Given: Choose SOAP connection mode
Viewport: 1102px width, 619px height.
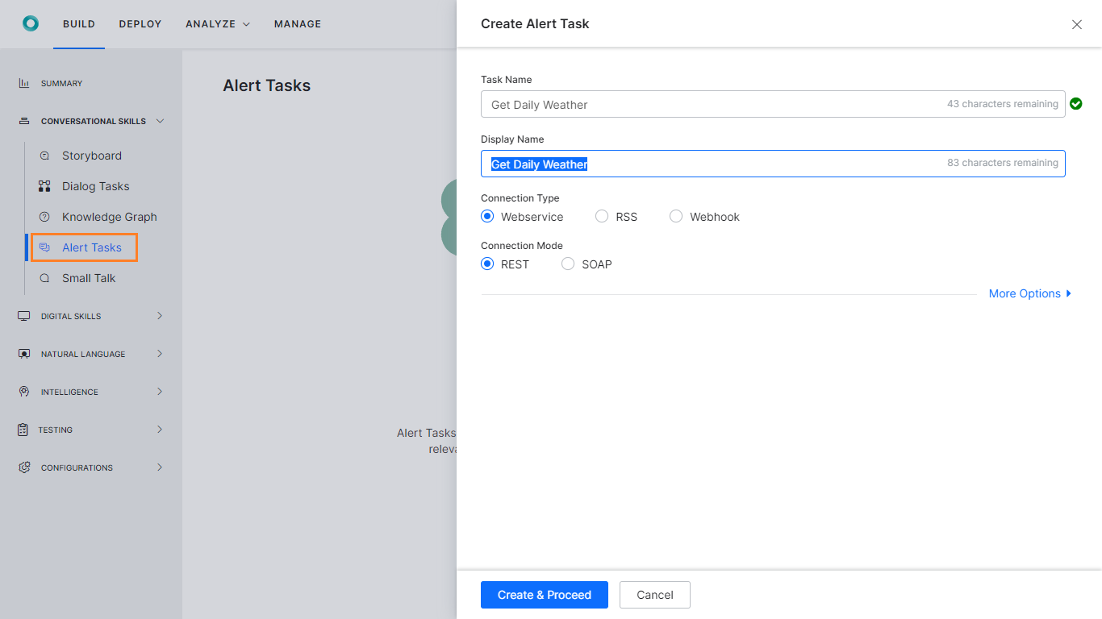Looking at the screenshot, I should (568, 264).
